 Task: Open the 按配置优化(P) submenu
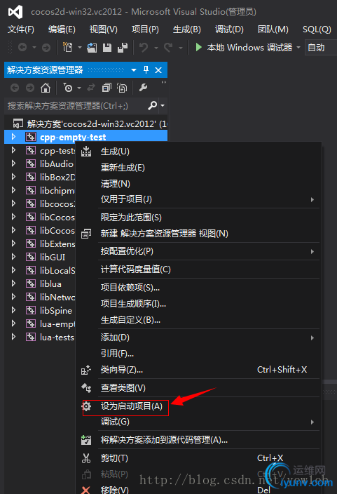click(x=199, y=251)
